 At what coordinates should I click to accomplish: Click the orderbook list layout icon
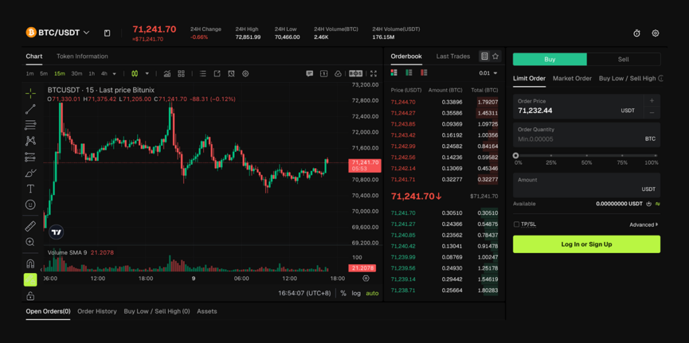[484, 56]
